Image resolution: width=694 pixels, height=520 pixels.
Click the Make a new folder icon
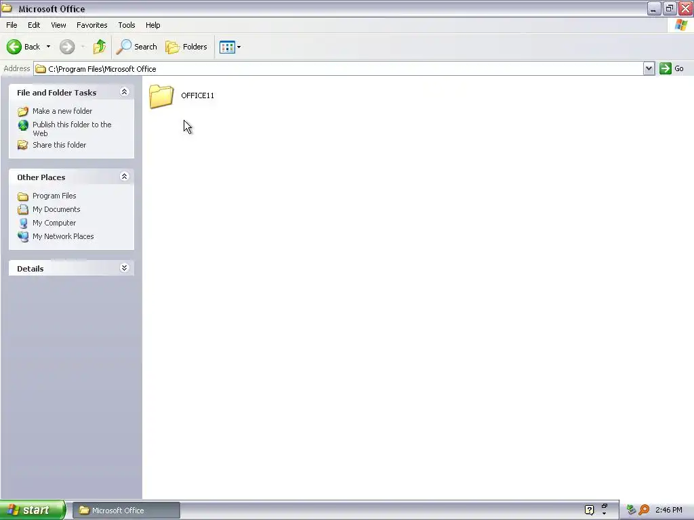[23, 111]
